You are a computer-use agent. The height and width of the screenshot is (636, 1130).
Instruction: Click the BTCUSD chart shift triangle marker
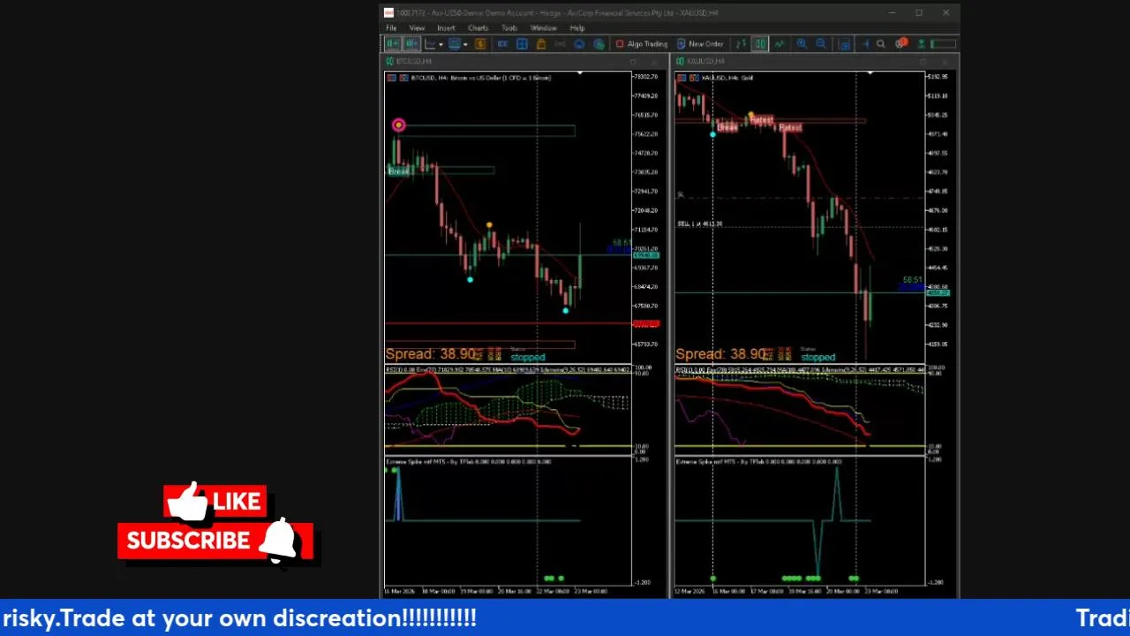[x=579, y=72]
